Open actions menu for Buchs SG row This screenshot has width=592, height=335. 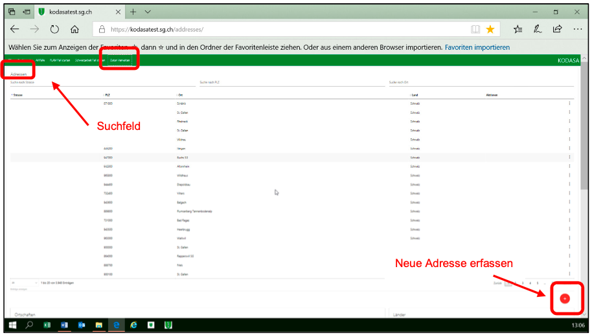pos(569,157)
